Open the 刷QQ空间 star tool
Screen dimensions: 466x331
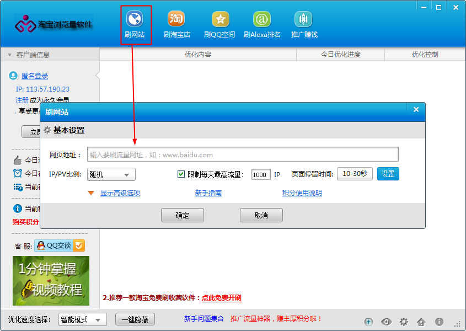pyautogui.click(x=219, y=25)
